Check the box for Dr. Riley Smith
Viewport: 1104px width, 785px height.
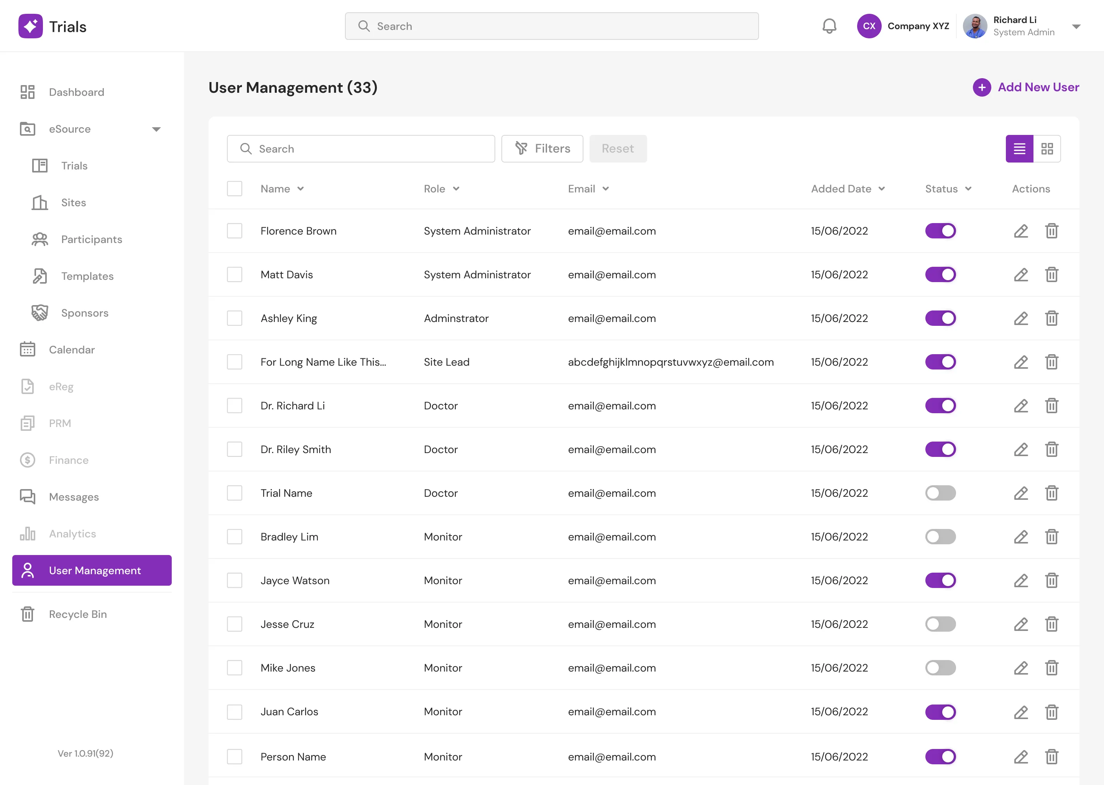tap(235, 450)
